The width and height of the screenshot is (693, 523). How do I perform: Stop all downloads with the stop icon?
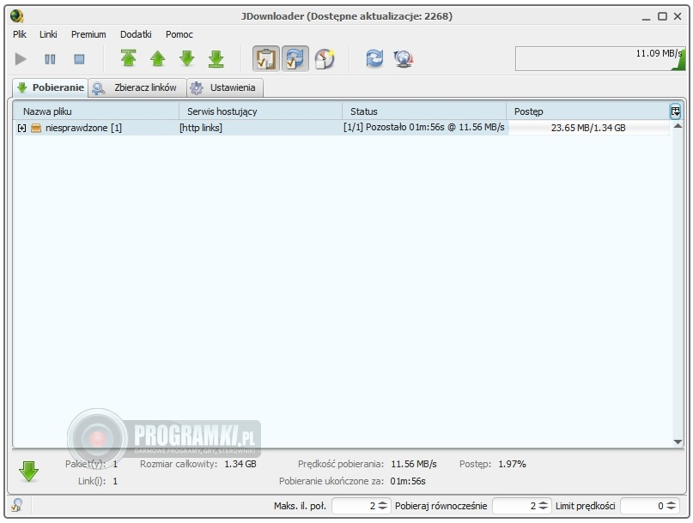coord(79,59)
